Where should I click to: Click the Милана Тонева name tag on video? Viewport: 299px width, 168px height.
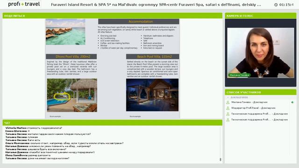239,75
